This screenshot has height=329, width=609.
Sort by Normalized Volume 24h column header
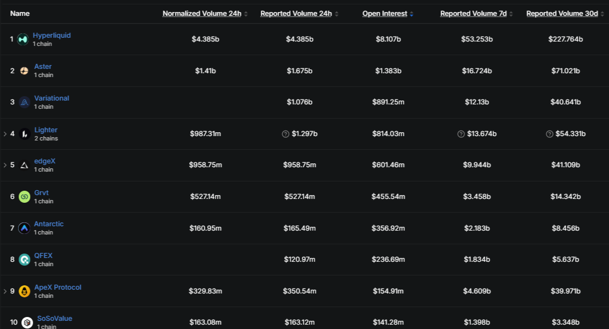[x=202, y=14]
